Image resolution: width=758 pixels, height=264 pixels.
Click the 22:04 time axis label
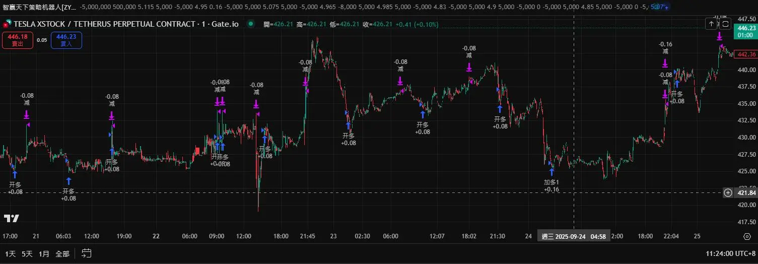671,236
